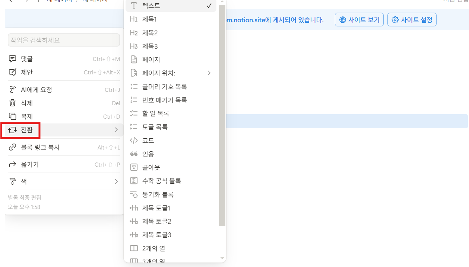
Task: Click the 사이트 보기 button
Action: [x=359, y=19]
